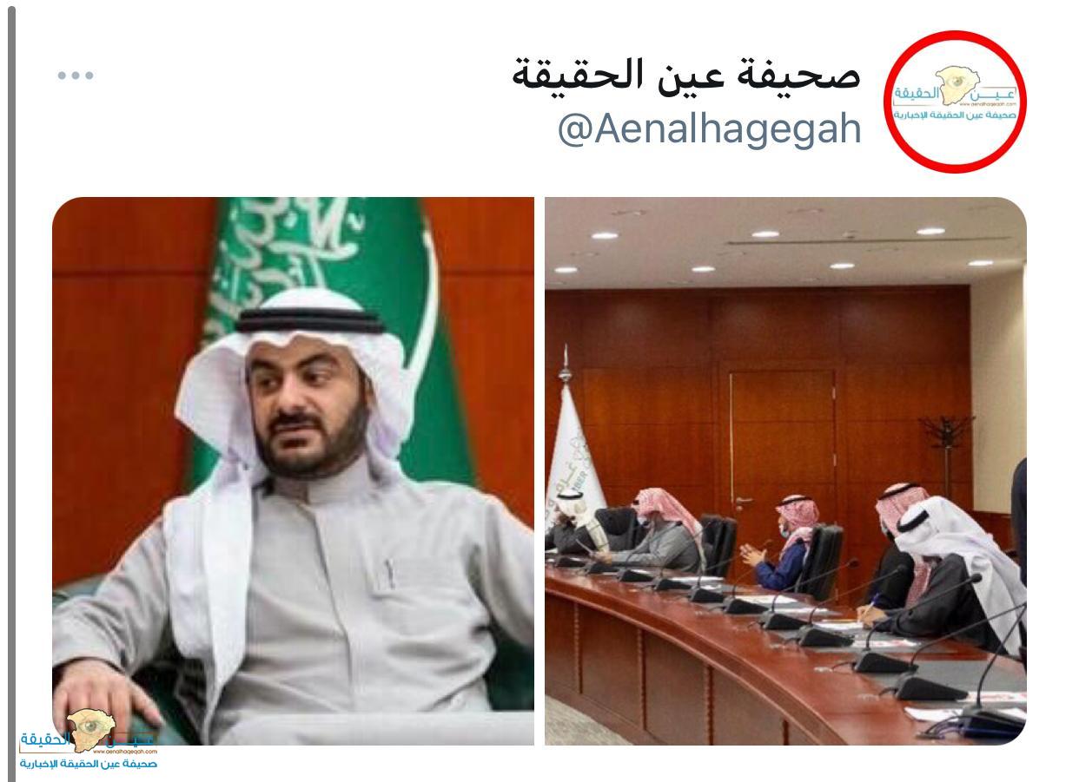The width and height of the screenshot is (1079, 782).
Task: Click the ceiling spotlights in the meeting room
Action: click(765, 247)
